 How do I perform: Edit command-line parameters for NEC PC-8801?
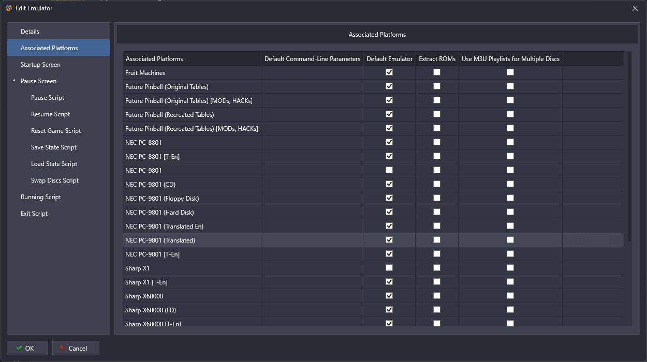click(312, 142)
